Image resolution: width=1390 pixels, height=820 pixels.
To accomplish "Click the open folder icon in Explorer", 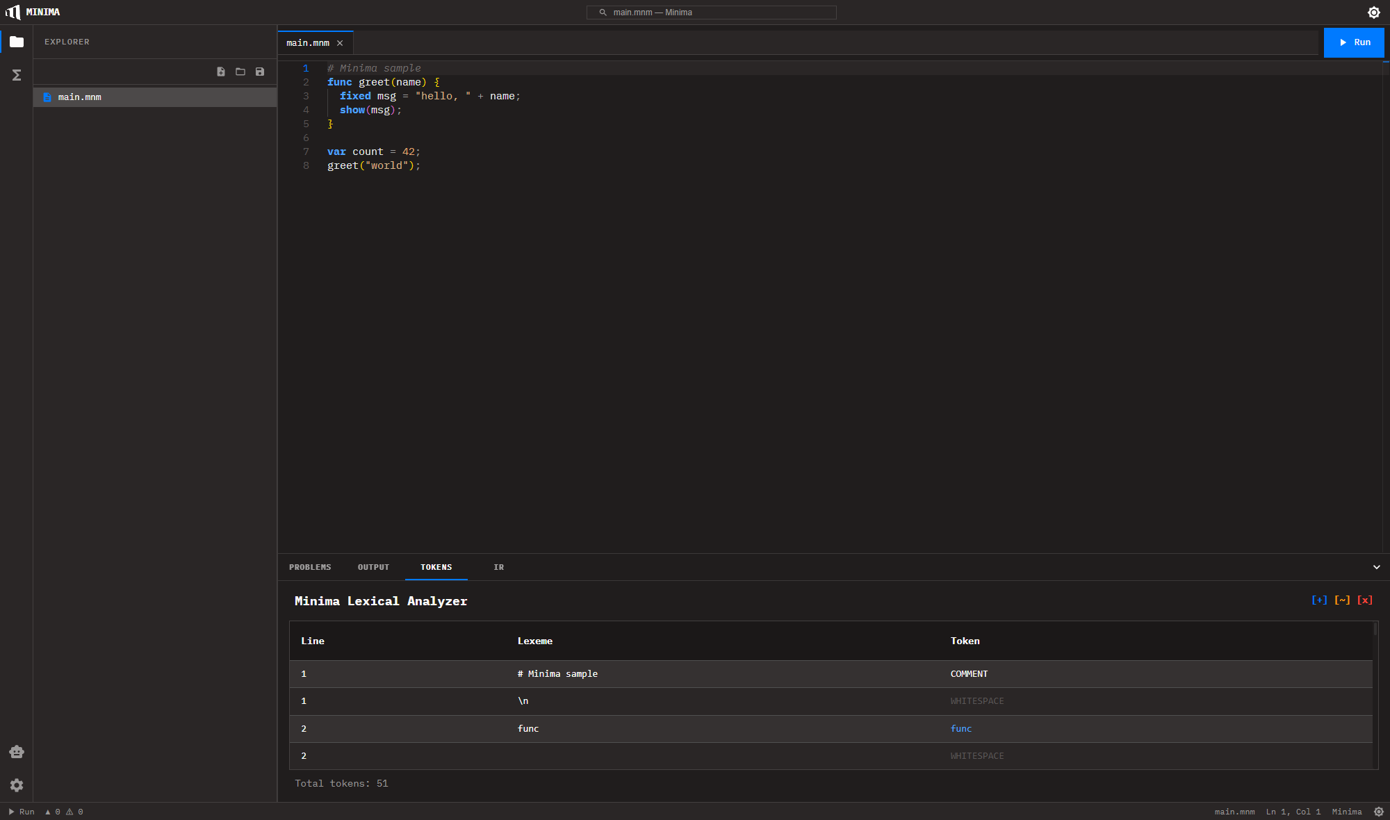I will (240, 72).
